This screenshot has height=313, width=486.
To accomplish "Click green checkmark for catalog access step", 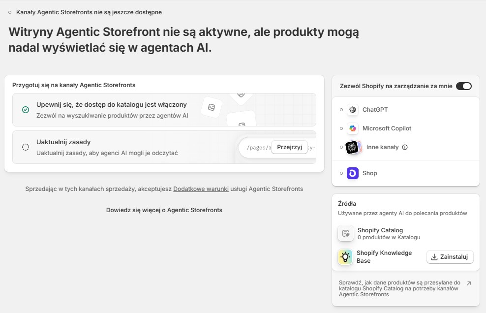I will coord(26,110).
